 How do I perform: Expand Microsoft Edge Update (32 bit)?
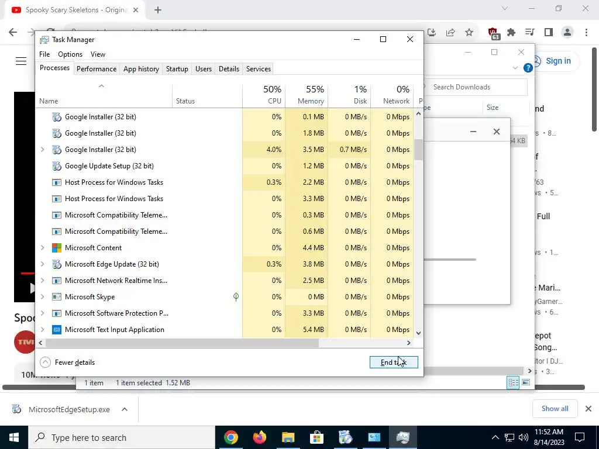point(42,264)
